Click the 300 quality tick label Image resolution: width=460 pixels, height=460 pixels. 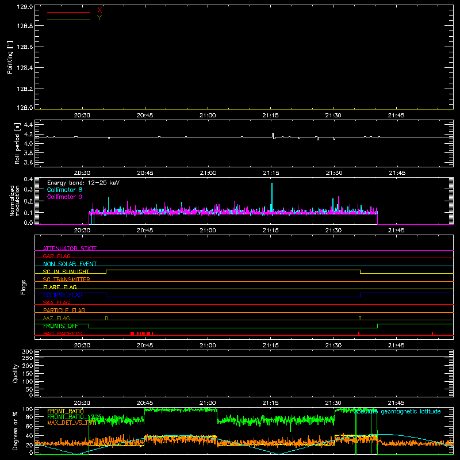(28, 351)
